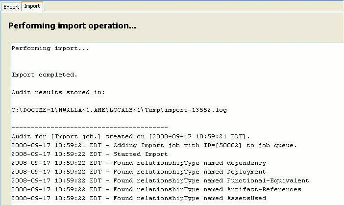The height and width of the screenshot is (205, 344).
Task: Click the 'Performing import operation...' heading
Action: (x=72, y=26)
